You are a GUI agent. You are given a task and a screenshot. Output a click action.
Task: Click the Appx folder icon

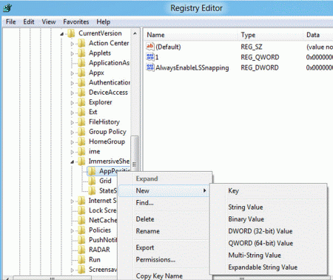click(81, 73)
